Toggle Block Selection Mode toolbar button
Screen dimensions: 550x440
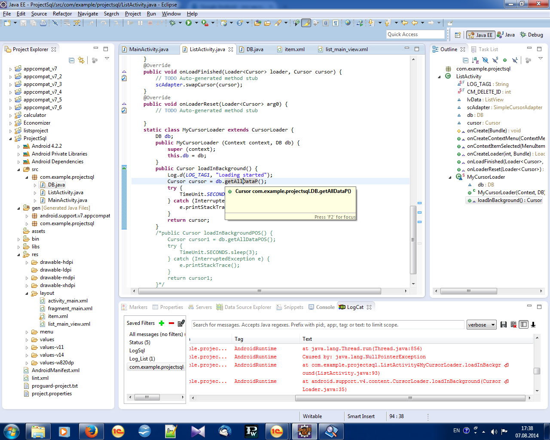pyautogui.click(x=326, y=23)
